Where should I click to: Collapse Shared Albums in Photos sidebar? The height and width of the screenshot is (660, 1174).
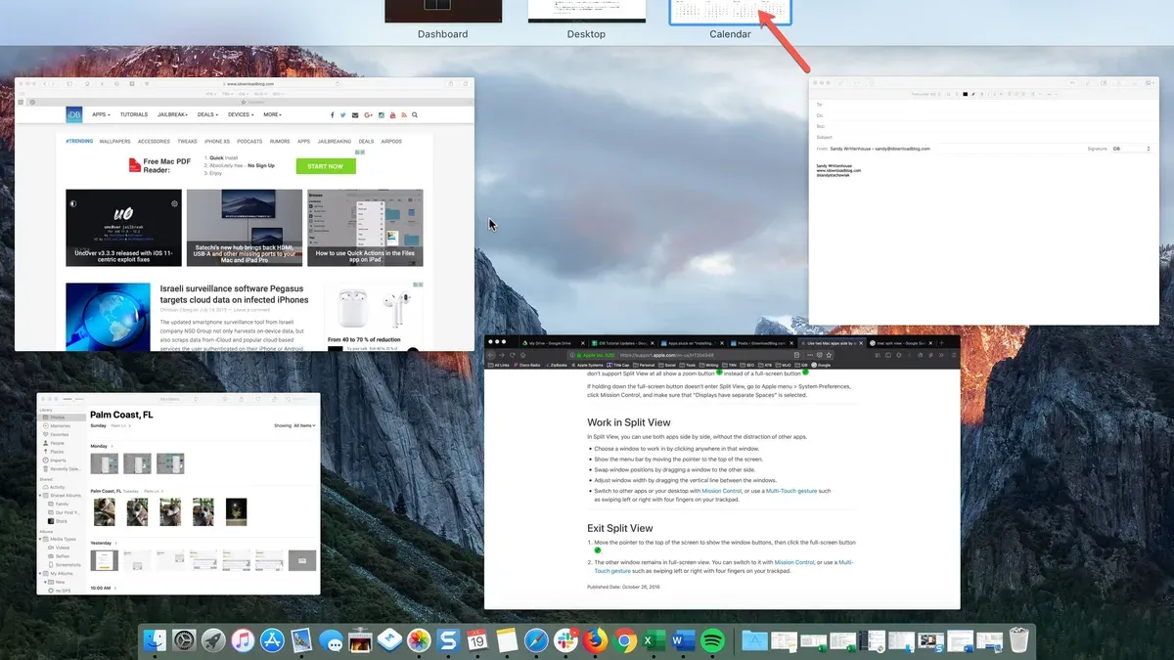(40, 495)
